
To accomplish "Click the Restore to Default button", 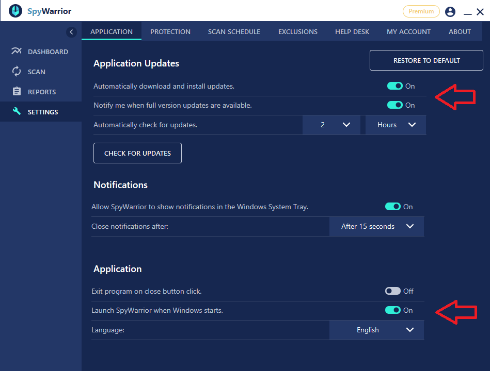I will tap(426, 60).
